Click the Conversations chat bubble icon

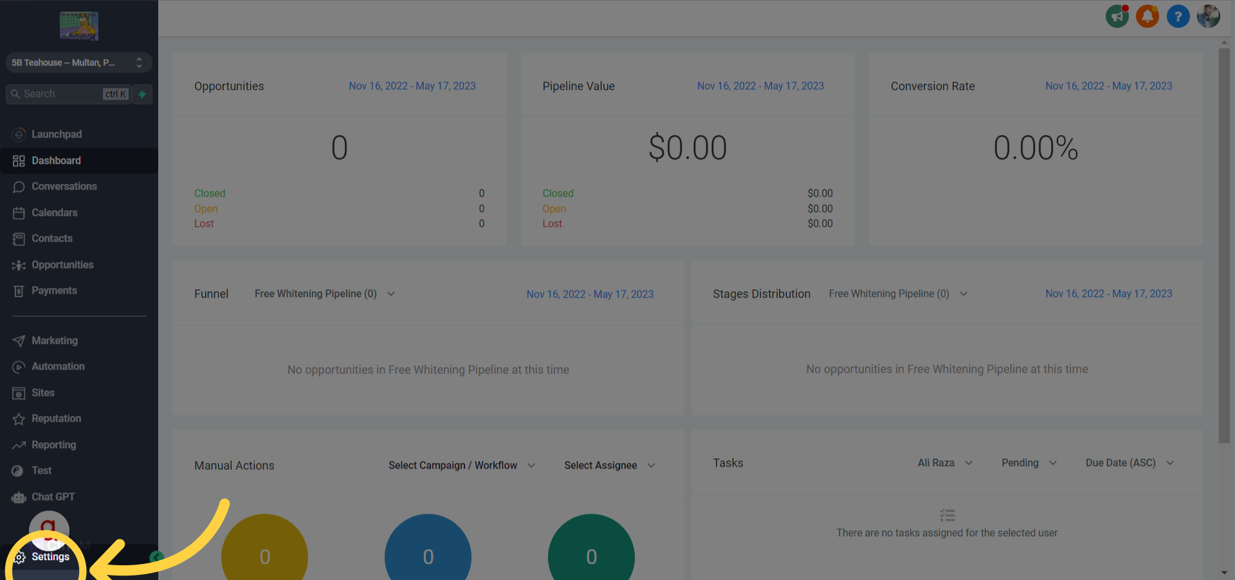click(19, 186)
